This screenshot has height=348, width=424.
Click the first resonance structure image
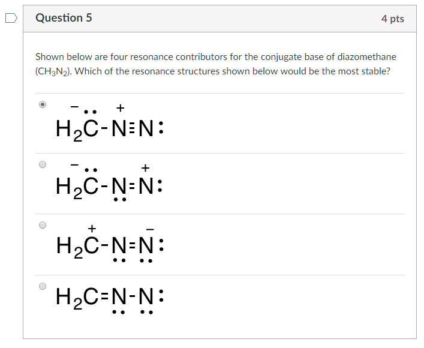pos(110,123)
